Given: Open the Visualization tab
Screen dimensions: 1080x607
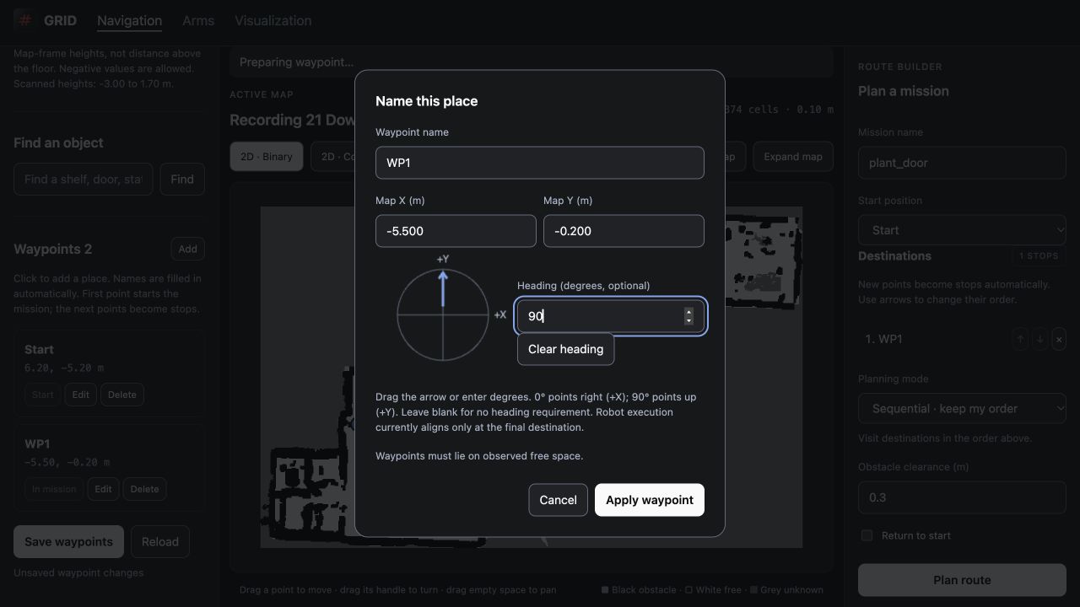Looking at the screenshot, I should pyautogui.click(x=273, y=20).
